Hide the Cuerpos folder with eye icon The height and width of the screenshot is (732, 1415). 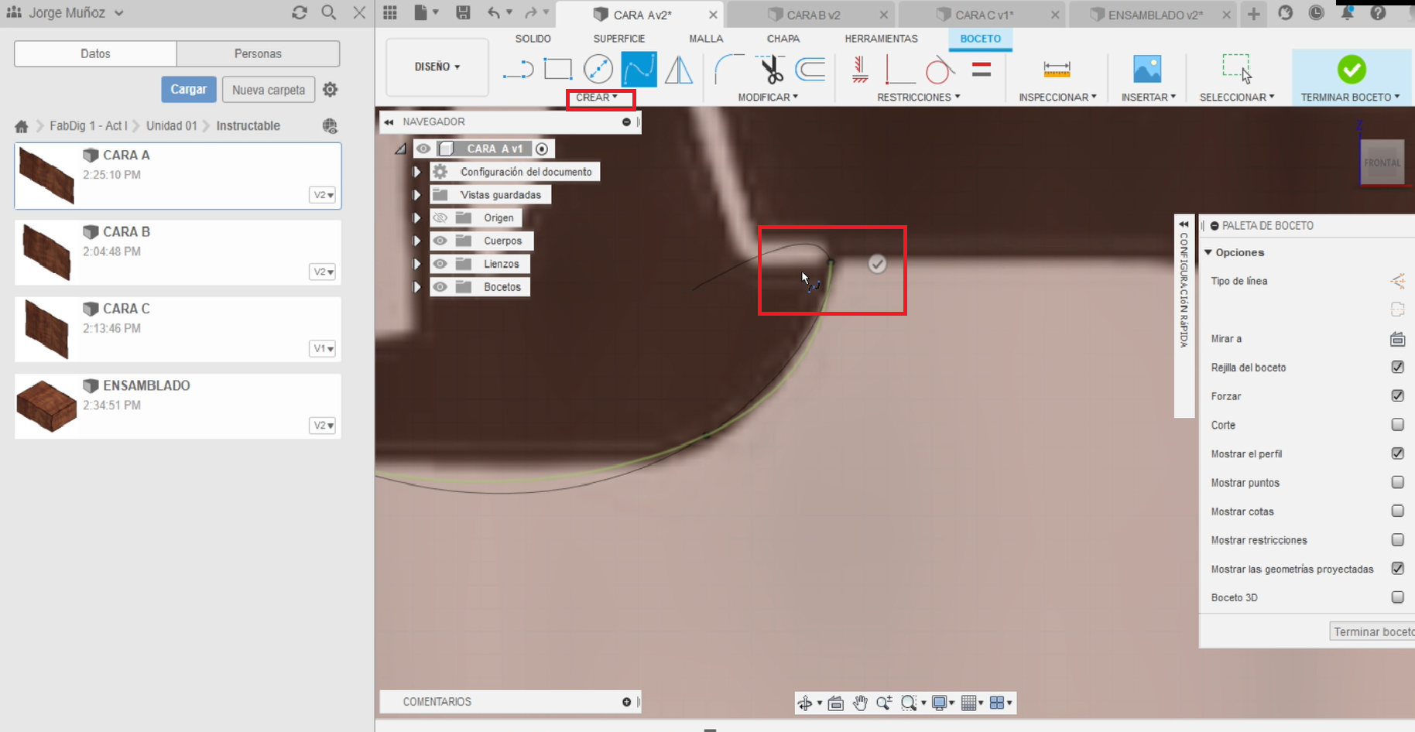(x=440, y=241)
